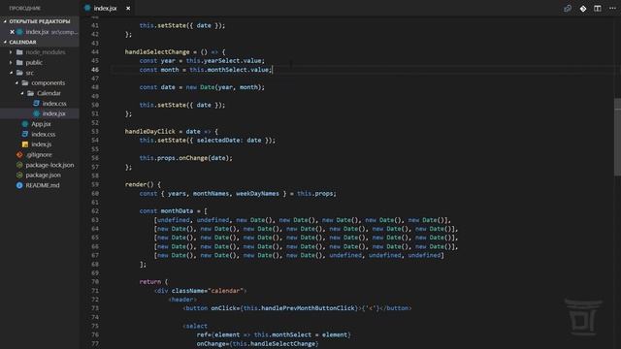Select index.jsx in Calendar folder tree
The height and width of the screenshot is (349, 621).
click(x=54, y=113)
